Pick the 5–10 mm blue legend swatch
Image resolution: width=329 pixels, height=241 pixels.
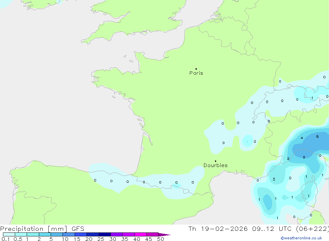57,234
